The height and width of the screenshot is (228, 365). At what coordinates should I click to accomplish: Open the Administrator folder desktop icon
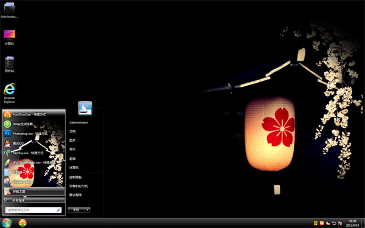point(9,10)
